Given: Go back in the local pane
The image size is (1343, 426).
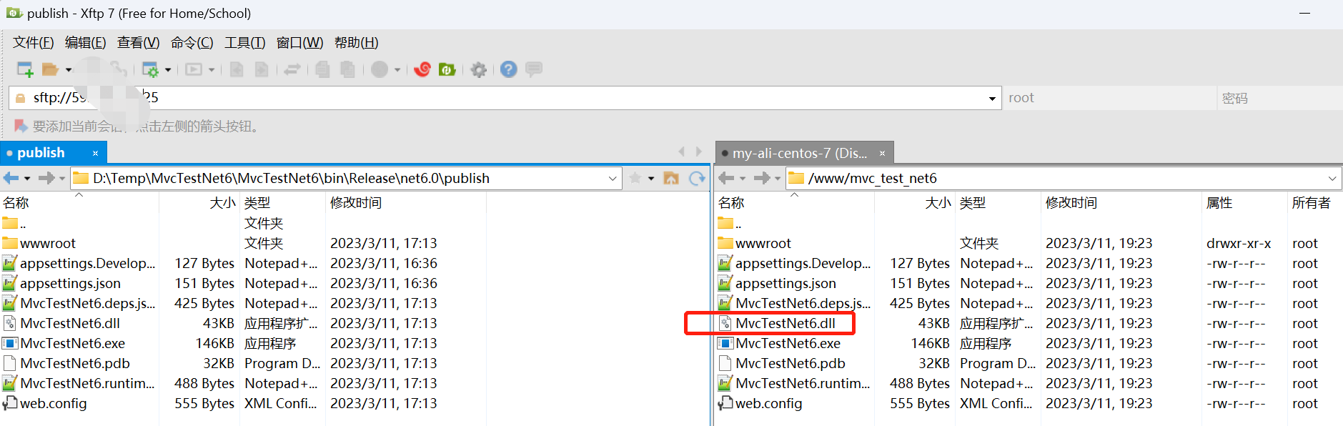Looking at the screenshot, I should point(11,178).
